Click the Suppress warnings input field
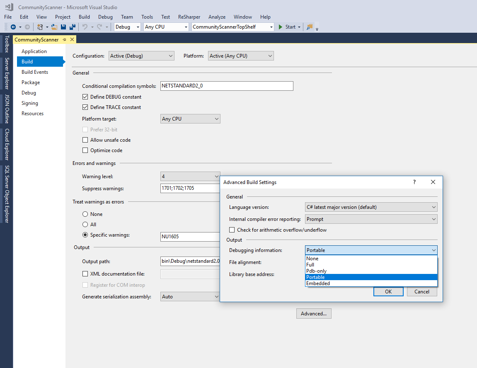 coord(190,188)
